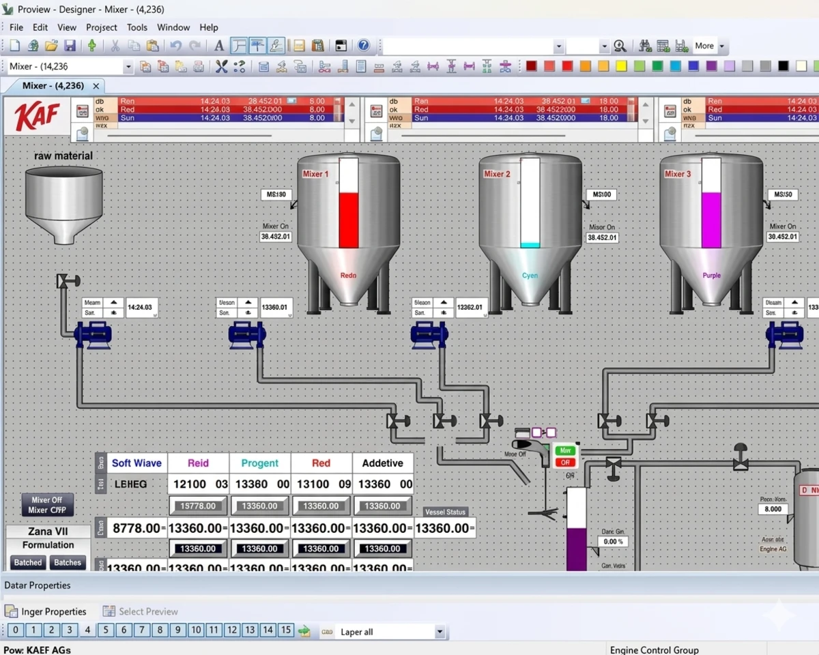Click the Paste clipboard icon

click(x=152, y=46)
